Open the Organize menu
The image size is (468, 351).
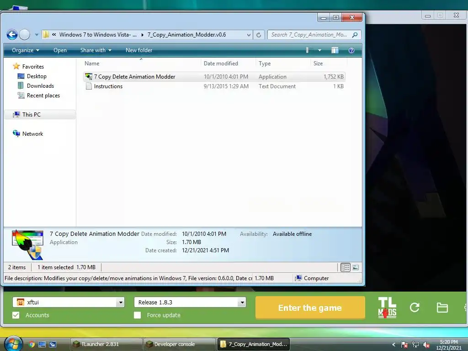pos(26,50)
